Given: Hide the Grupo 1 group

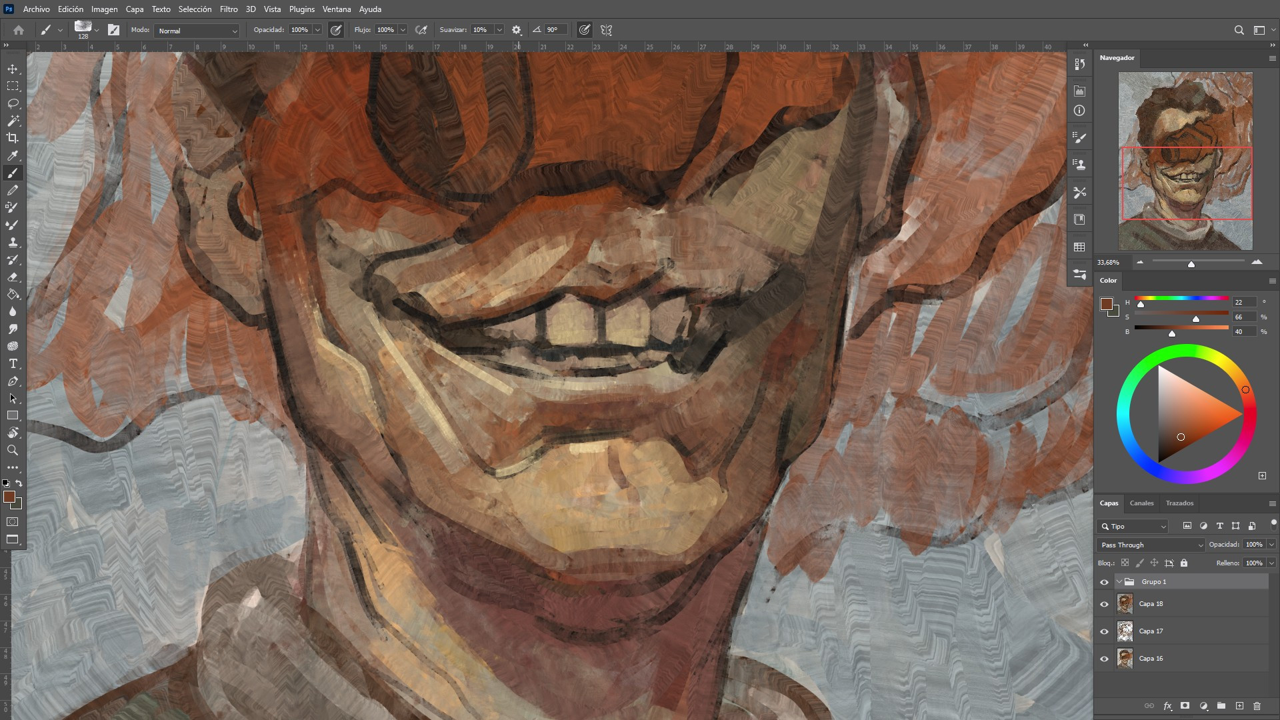Looking at the screenshot, I should 1104,582.
